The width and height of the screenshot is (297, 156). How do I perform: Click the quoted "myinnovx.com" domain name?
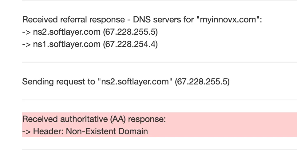[x=229, y=20]
